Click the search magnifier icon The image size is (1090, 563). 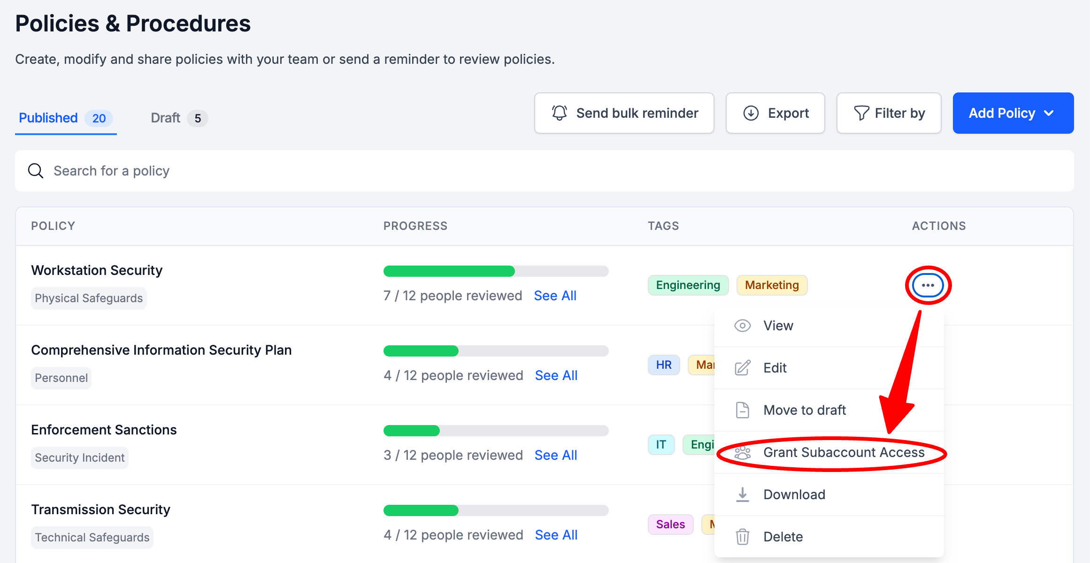point(36,171)
